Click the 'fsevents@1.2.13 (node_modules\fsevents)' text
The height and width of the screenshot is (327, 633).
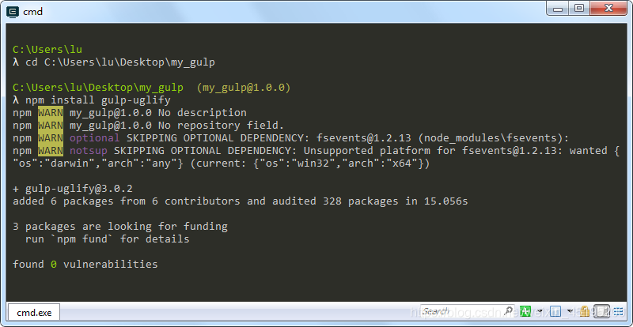point(442,138)
